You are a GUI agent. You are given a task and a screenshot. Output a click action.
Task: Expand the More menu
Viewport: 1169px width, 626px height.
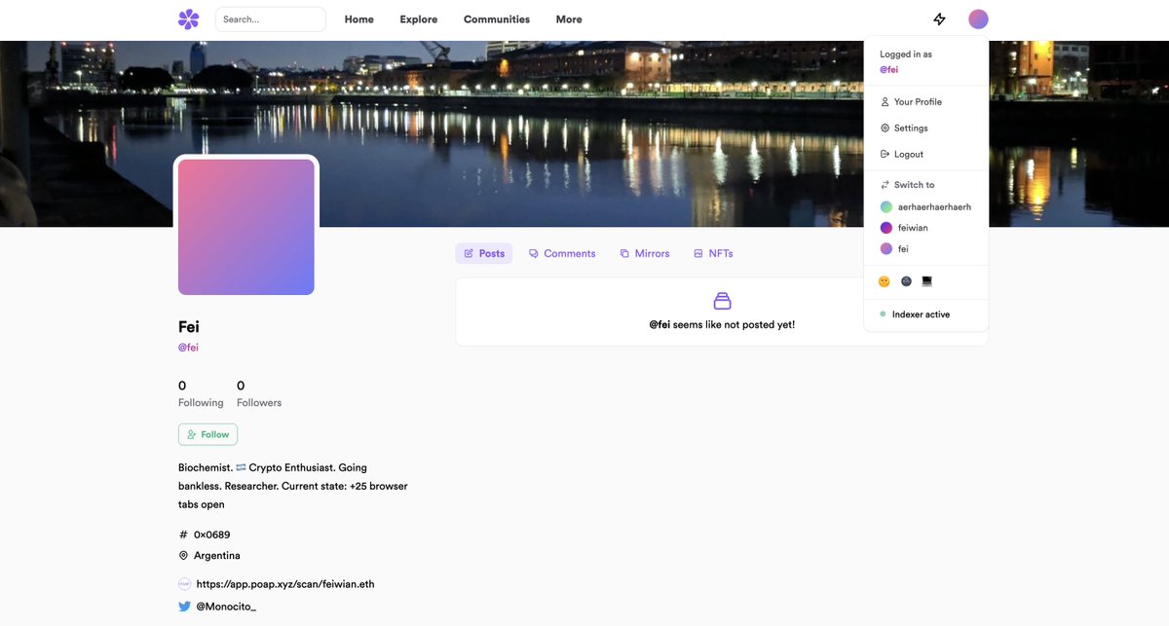tap(569, 19)
